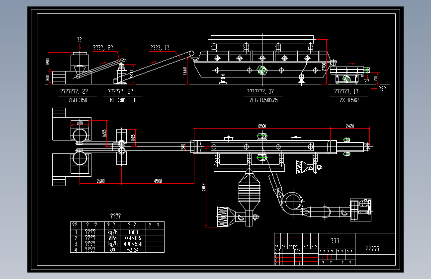Select the "????, 1?" leader annotation
Image resolution: width=431 pixels, height=279 pixels.
[x=160, y=48]
